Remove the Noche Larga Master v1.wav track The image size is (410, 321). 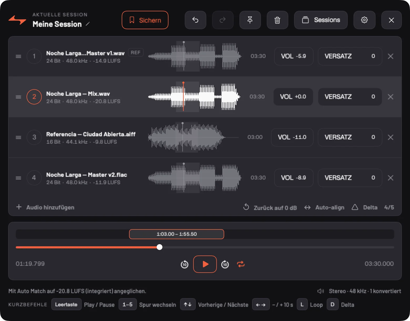(391, 56)
